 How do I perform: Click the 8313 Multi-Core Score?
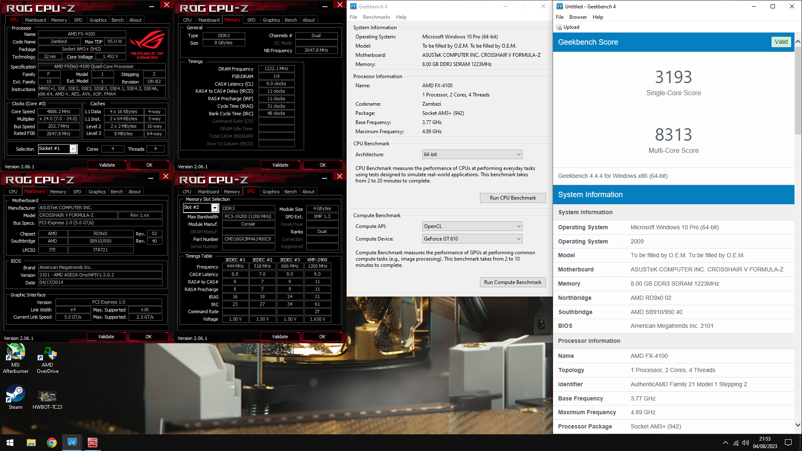[673, 134]
